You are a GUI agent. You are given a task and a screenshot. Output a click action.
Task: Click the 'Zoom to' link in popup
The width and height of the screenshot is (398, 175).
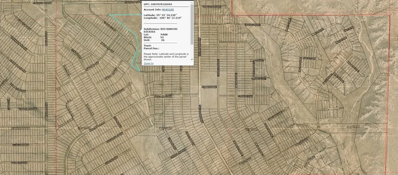[x=148, y=63]
